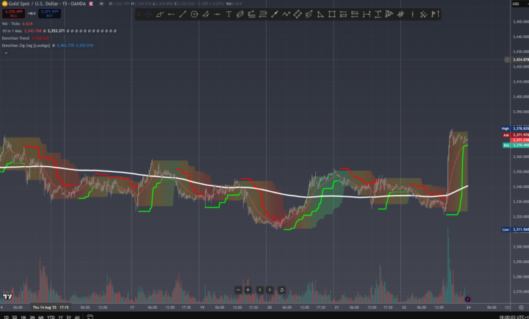Select the trend line tool

click(x=183, y=14)
